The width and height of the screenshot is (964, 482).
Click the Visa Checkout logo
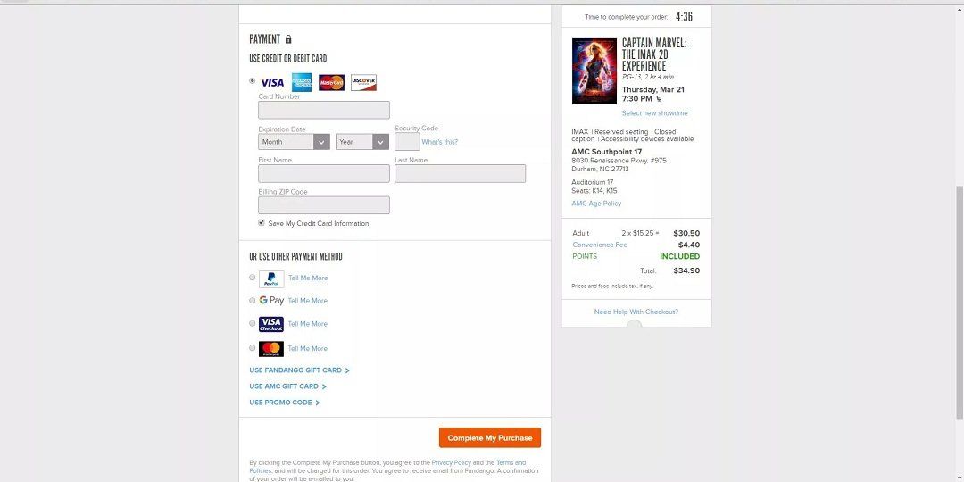pyautogui.click(x=271, y=324)
